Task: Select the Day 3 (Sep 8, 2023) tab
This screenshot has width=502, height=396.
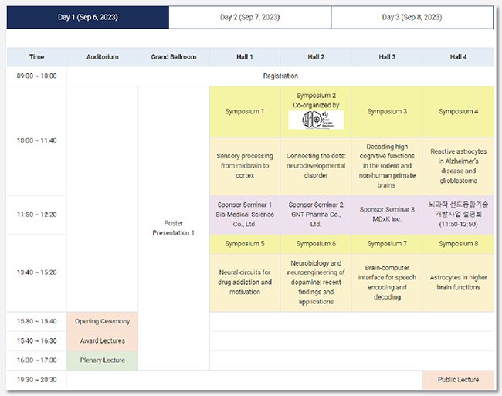Action: point(412,17)
